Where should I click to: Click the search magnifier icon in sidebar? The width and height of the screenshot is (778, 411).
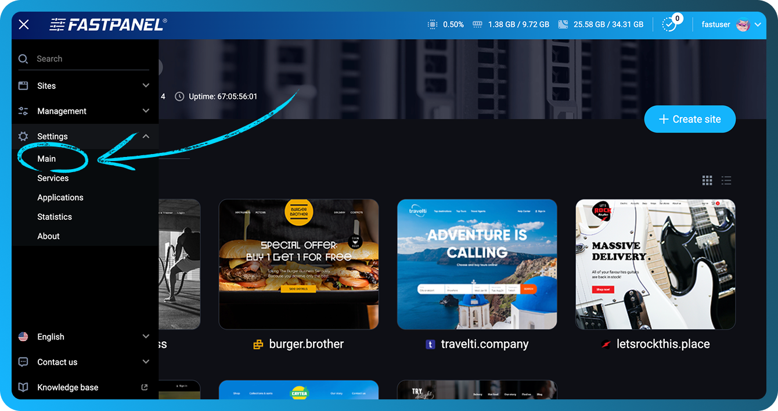[23, 59]
